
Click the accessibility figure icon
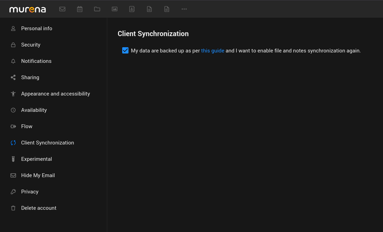click(x=13, y=94)
